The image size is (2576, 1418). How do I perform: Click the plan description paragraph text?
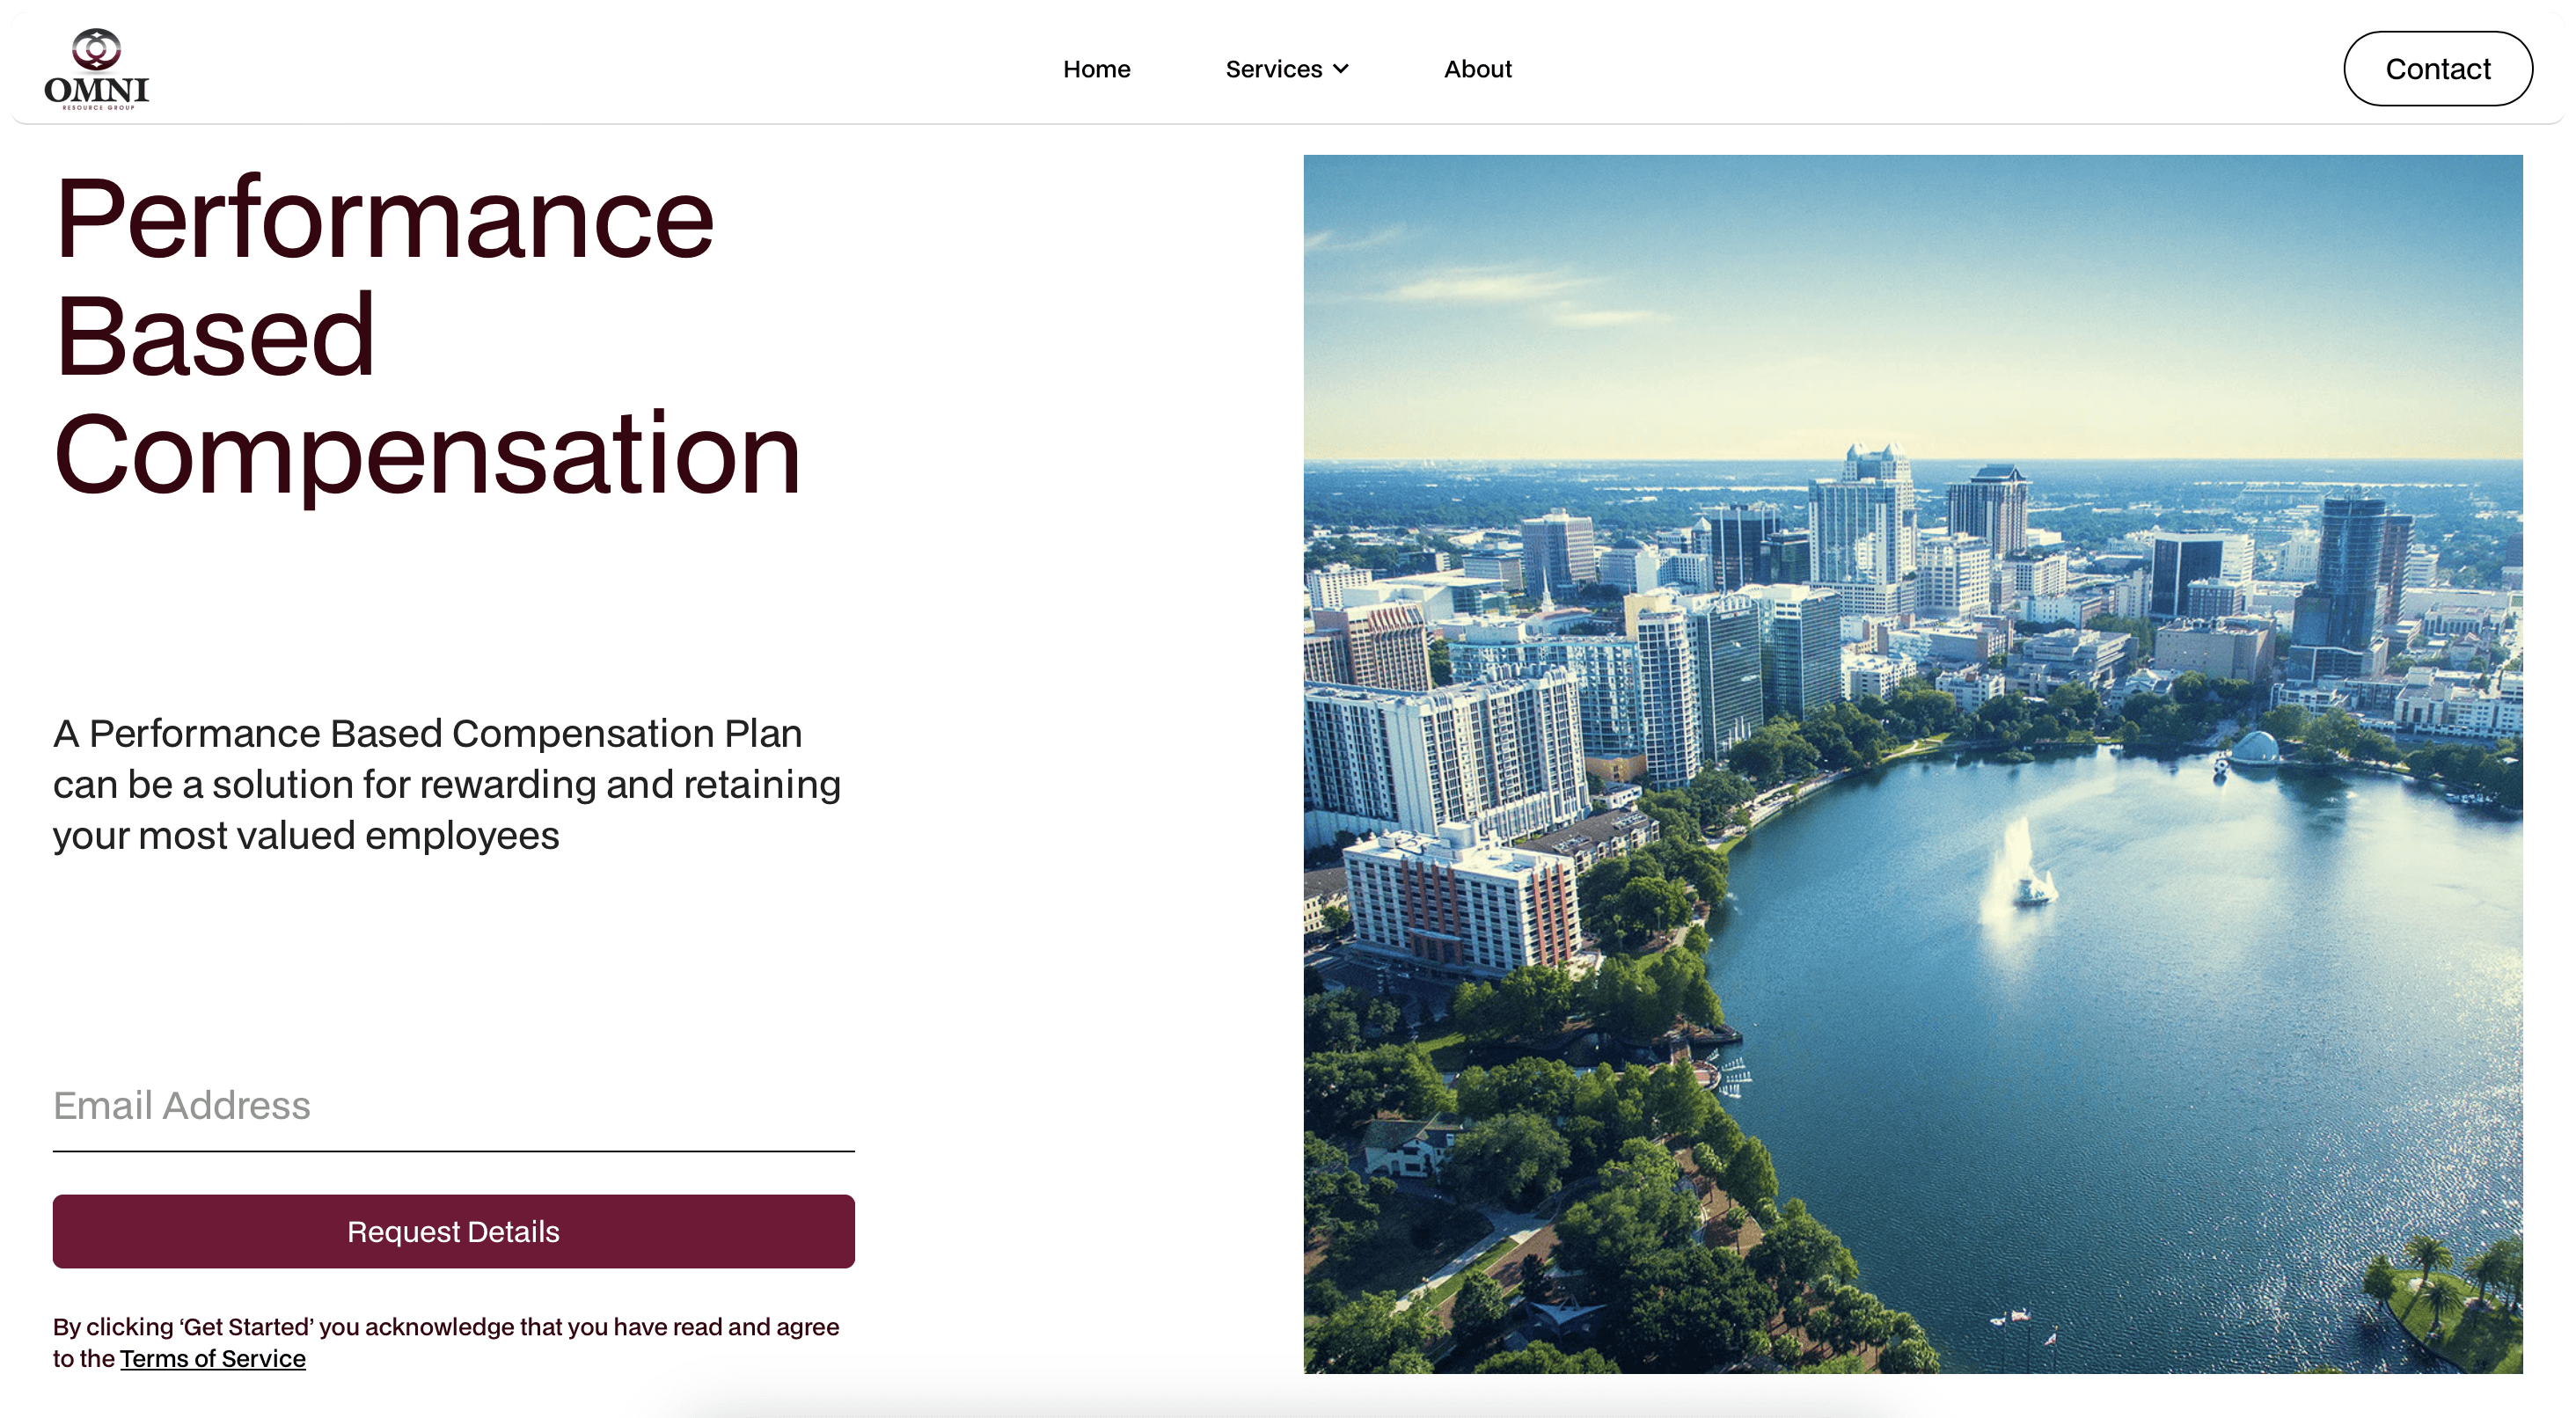pyautogui.click(x=446, y=784)
